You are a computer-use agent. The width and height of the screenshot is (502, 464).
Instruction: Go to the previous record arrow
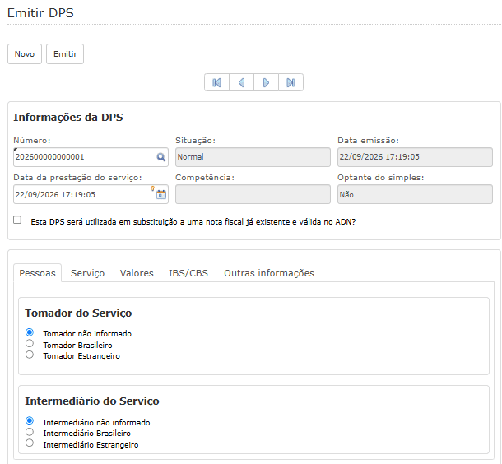(241, 82)
